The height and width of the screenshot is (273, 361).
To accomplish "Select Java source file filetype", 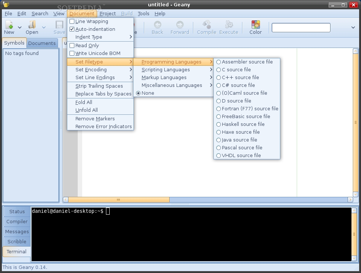I will [247, 140].
